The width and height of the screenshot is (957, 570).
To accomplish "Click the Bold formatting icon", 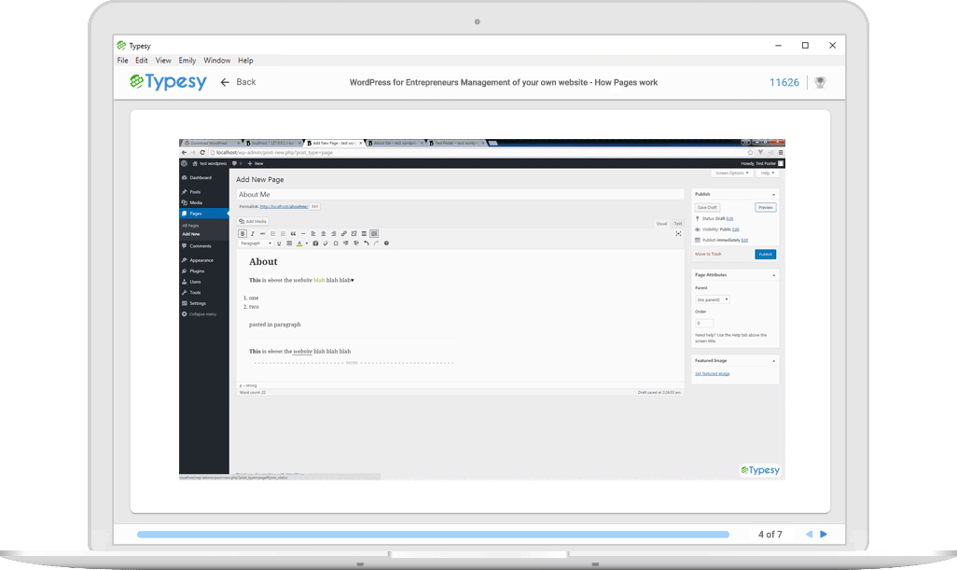I will tap(243, 234).
